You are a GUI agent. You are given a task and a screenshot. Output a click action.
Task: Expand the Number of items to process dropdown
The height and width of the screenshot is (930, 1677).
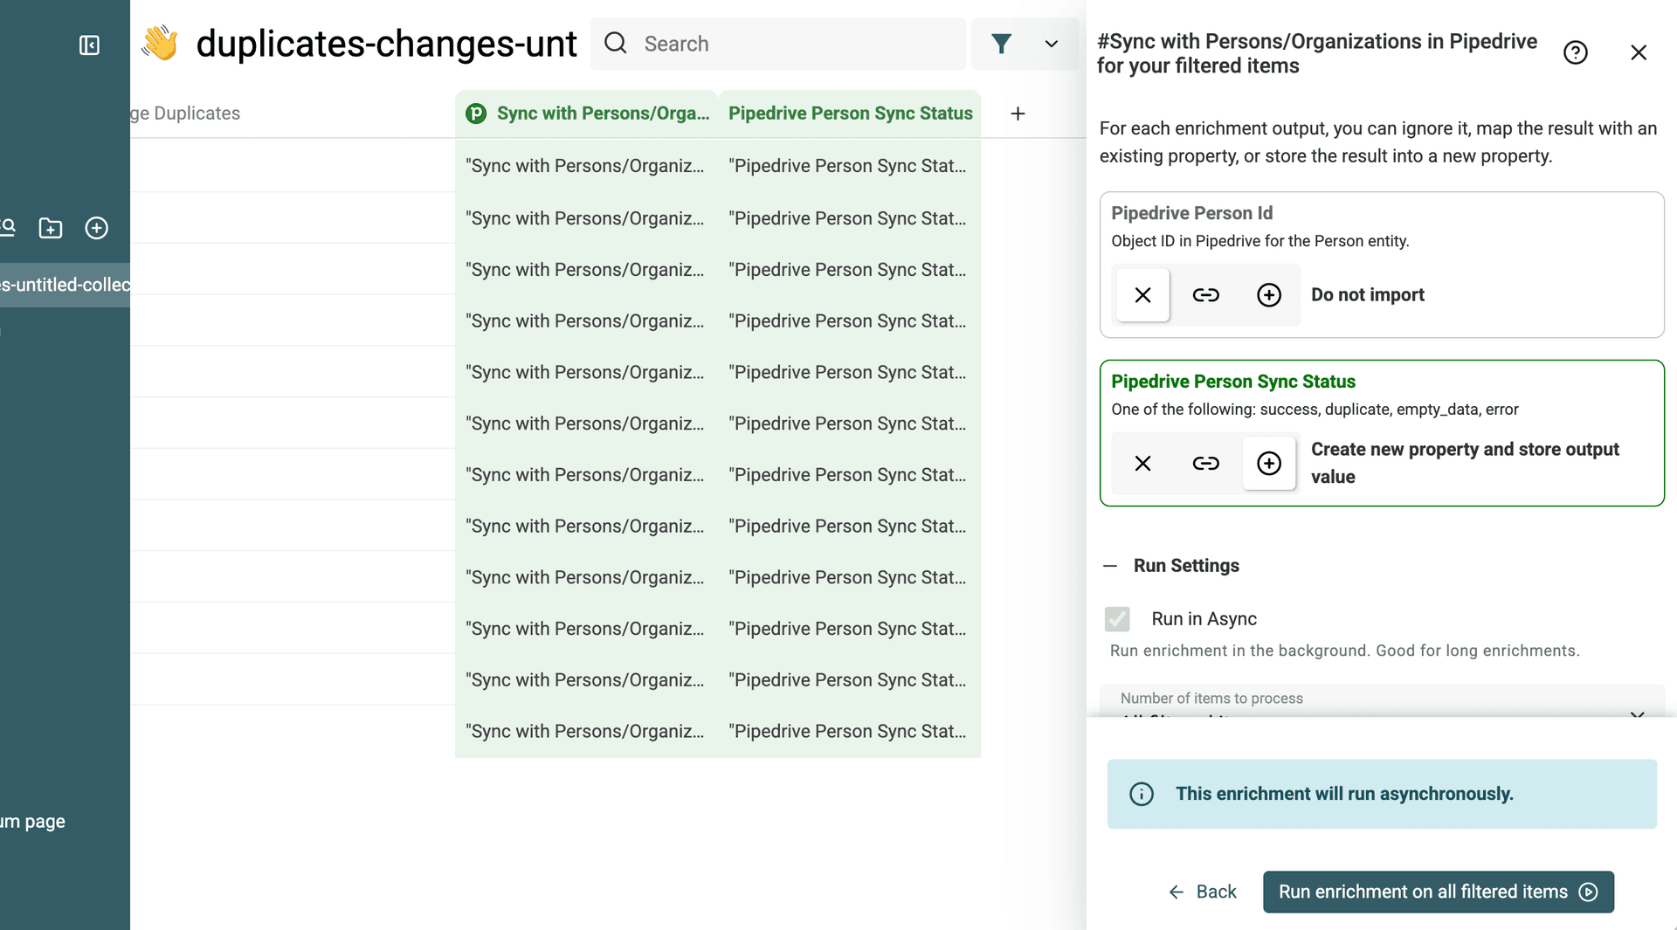click(x=1636, y=715)
